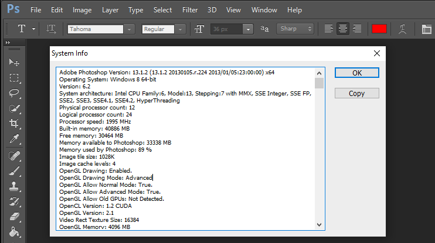Select the Quick Selection tool
Screen dimensions: 435x243
click(14, 108)
